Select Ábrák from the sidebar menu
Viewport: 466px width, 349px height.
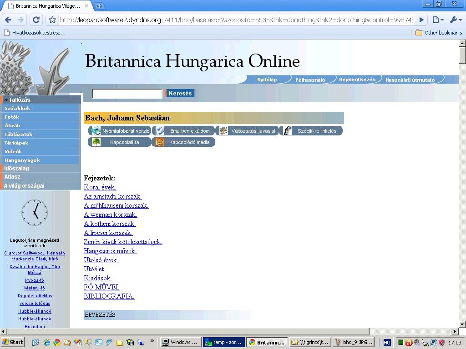point(41,125)
